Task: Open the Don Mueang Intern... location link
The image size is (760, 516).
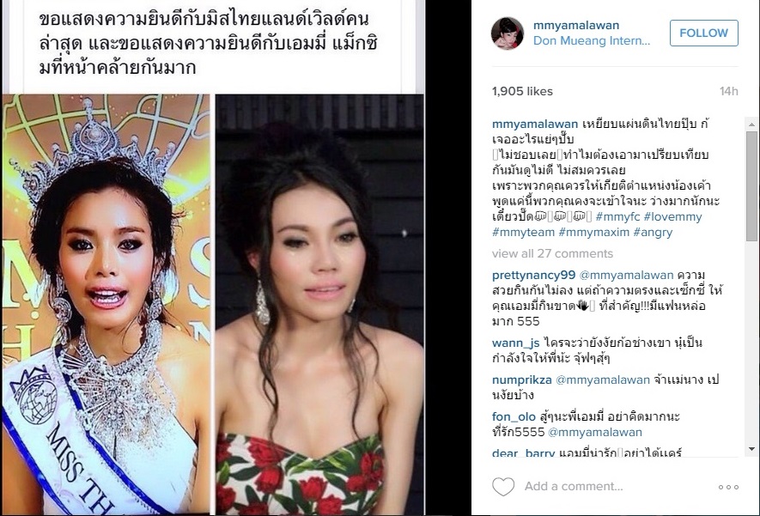Action: [x=592, y=40]
